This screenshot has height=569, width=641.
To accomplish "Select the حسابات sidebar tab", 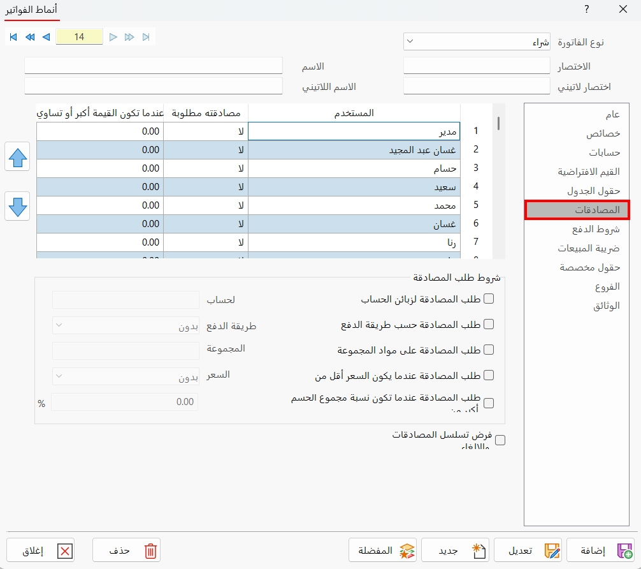I will click(577, 152).
